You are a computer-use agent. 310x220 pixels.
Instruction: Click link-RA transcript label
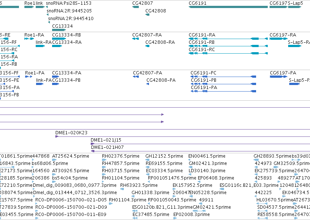pyautogui.click(x=43, y=42)
